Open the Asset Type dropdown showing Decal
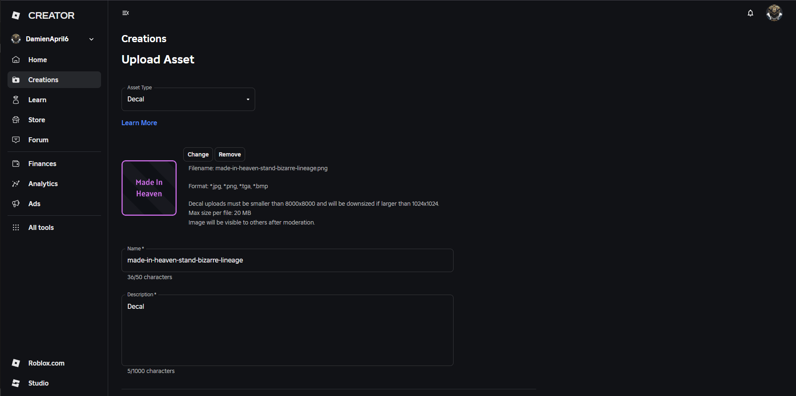Image resolution: width=796 pixels, height=396 pixels. (x=188, y=99)
